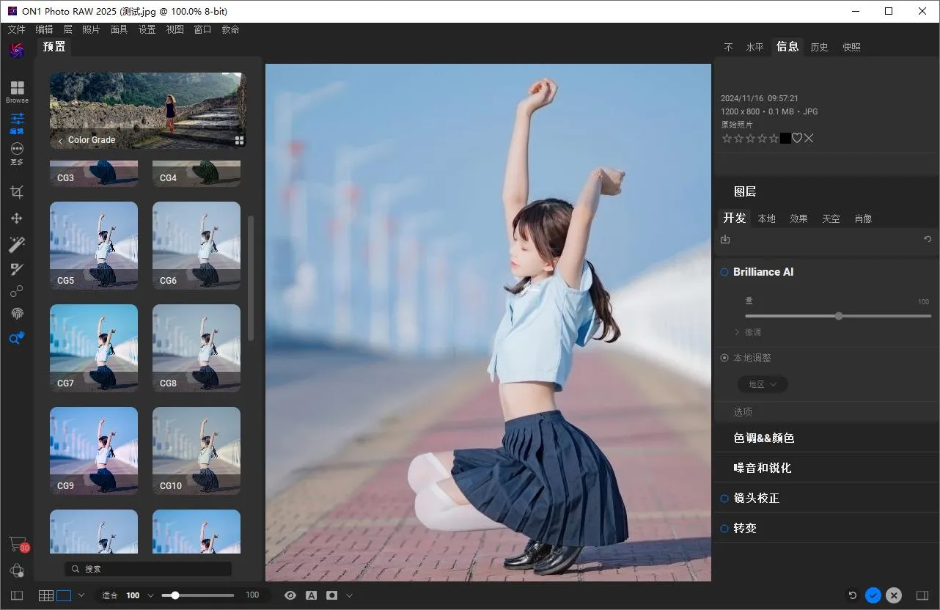The width and height of the screenshot is (940, 610).
Task: Open the 色调&&颜色 section
Action: click(x=764, y=438)
